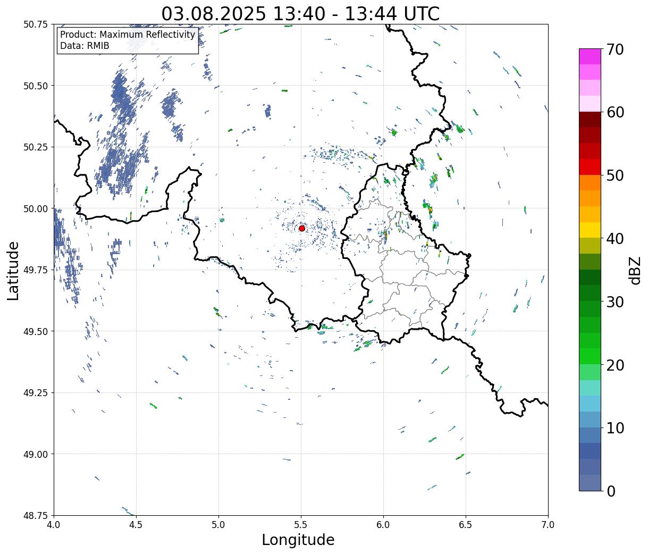Click the longitude tick label 5.0
648x553 pixels.
[x=218, y=524]
